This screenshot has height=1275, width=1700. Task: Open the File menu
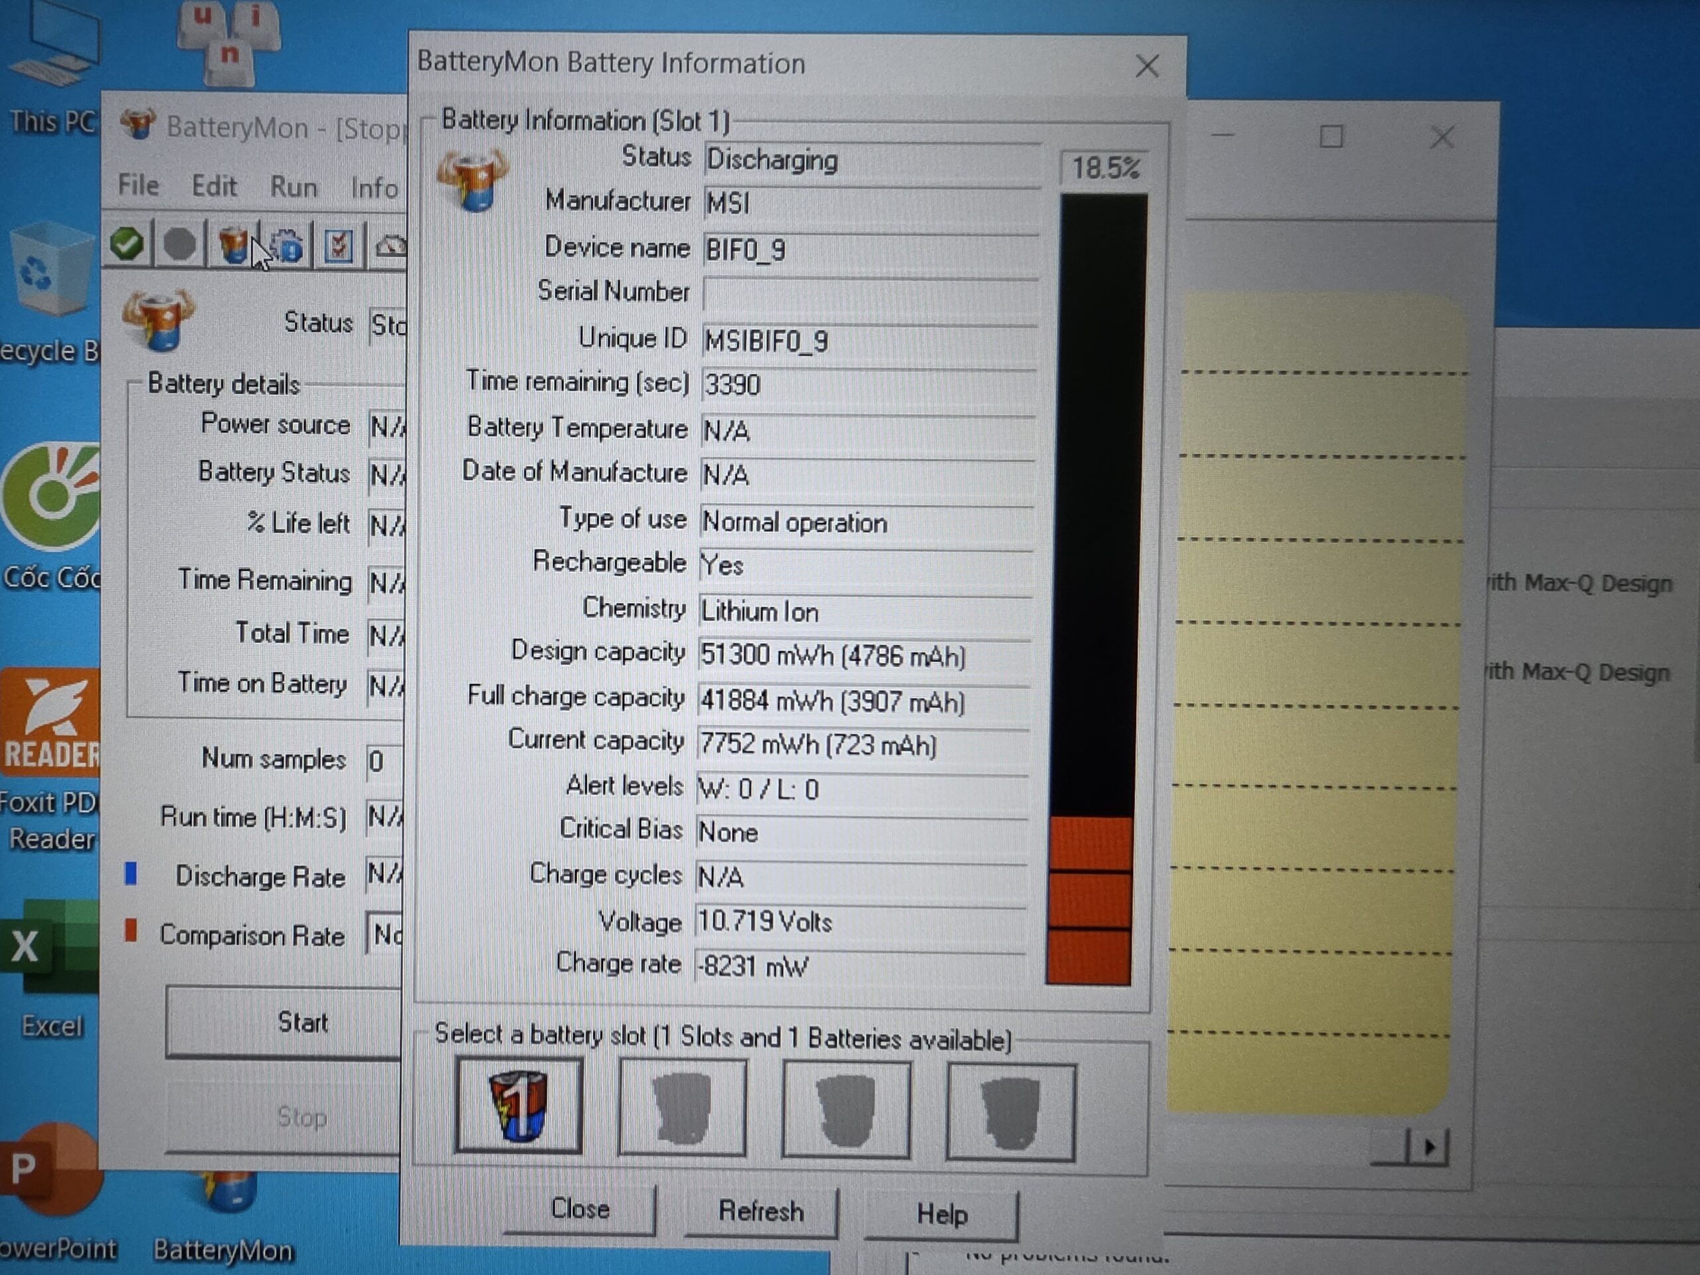[138, 185]
